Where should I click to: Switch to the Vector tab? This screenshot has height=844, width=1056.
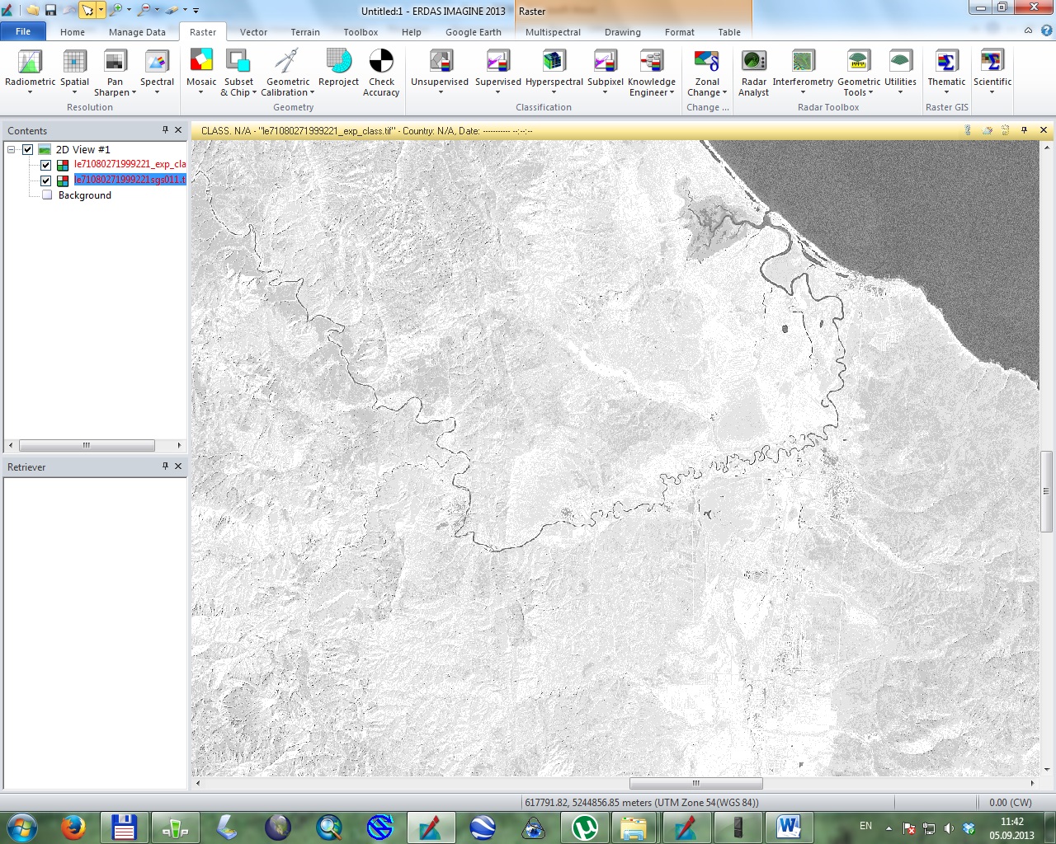253,32
